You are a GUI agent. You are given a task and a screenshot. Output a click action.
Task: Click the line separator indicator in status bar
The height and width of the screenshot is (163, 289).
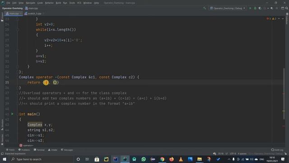(227, 153)
